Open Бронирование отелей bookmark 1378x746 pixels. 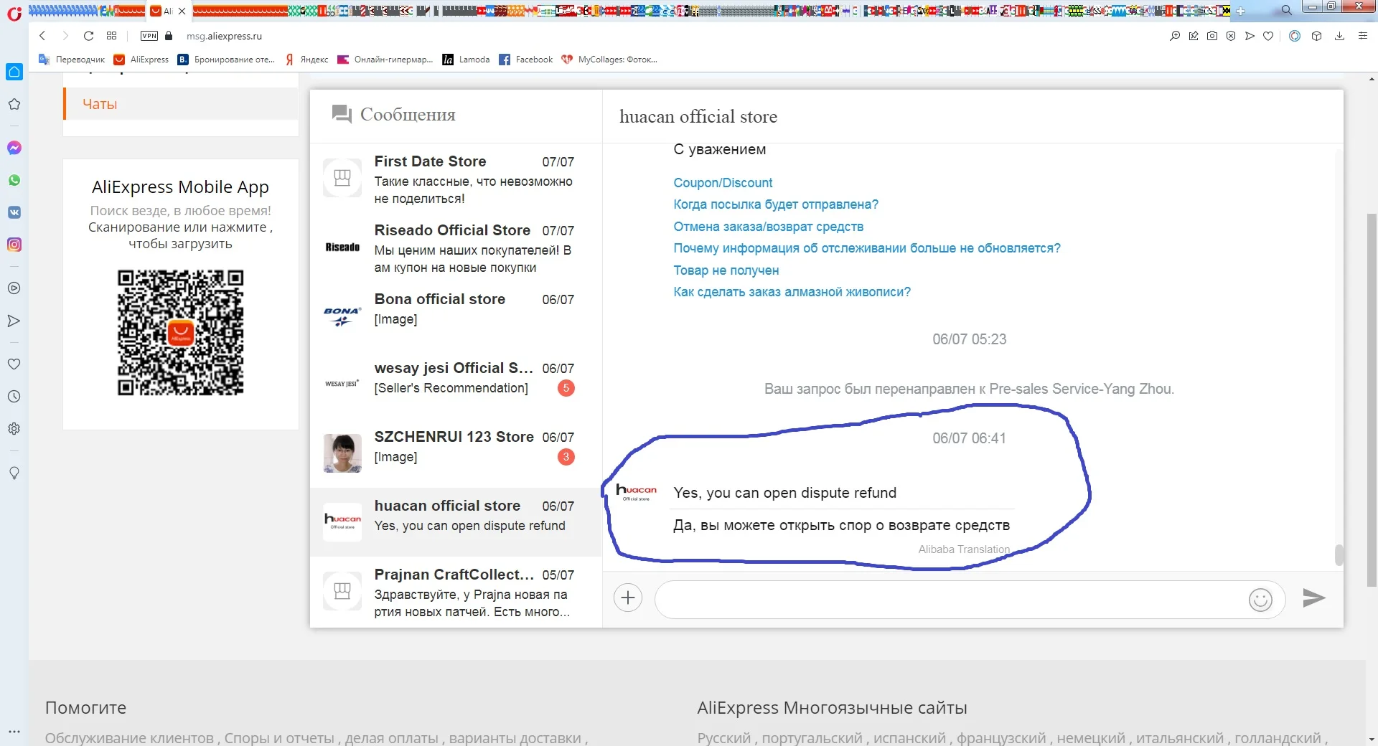pyautogui.click(x=226, y=60)
